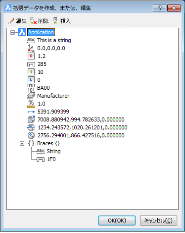Image resolution: width=185 pixels, height=233 pixels.
Task: Click the 削除 toolbar label
Action: click(44, 21)
